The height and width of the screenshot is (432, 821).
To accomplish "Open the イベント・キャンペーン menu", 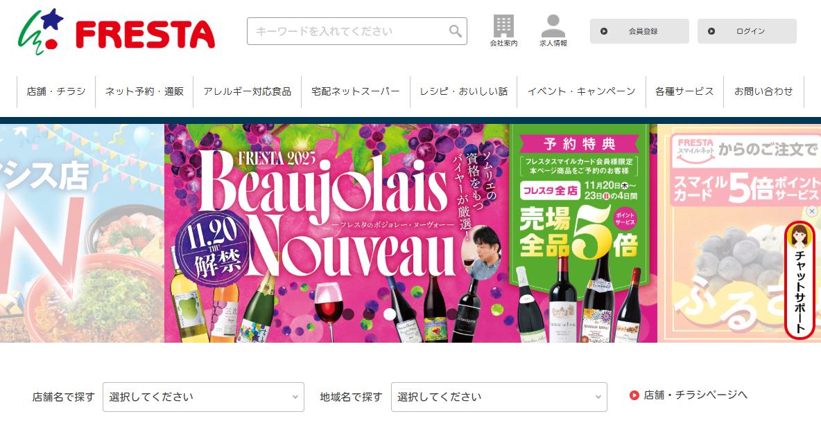I will 581,91.
